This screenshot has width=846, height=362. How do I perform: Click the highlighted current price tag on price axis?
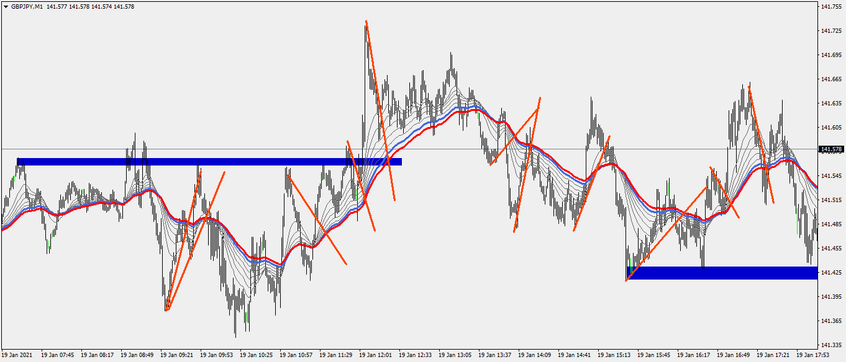832,149
